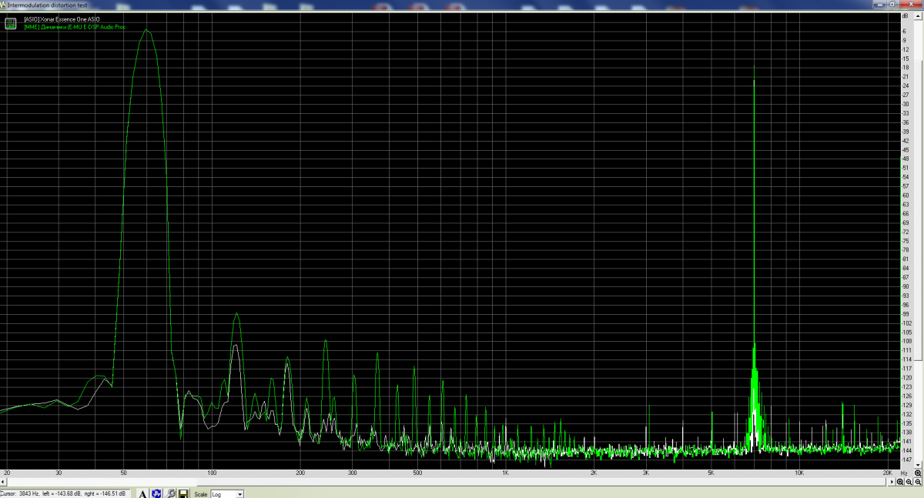
Task: Open the Scale combo box showing Log
Action: [x=228, y=494]
